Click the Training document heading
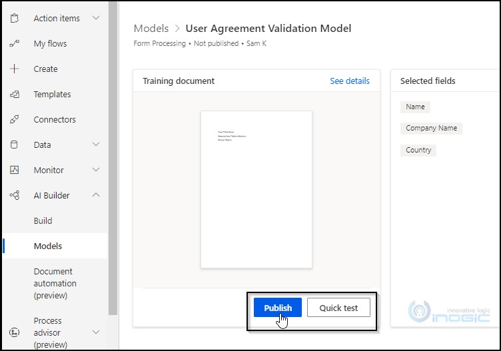 (x=179, y=81)
